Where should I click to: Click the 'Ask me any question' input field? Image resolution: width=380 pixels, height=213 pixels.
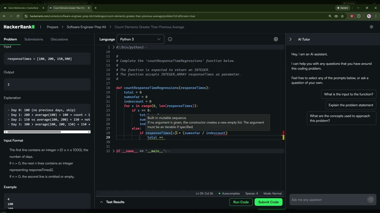[328, 200]
